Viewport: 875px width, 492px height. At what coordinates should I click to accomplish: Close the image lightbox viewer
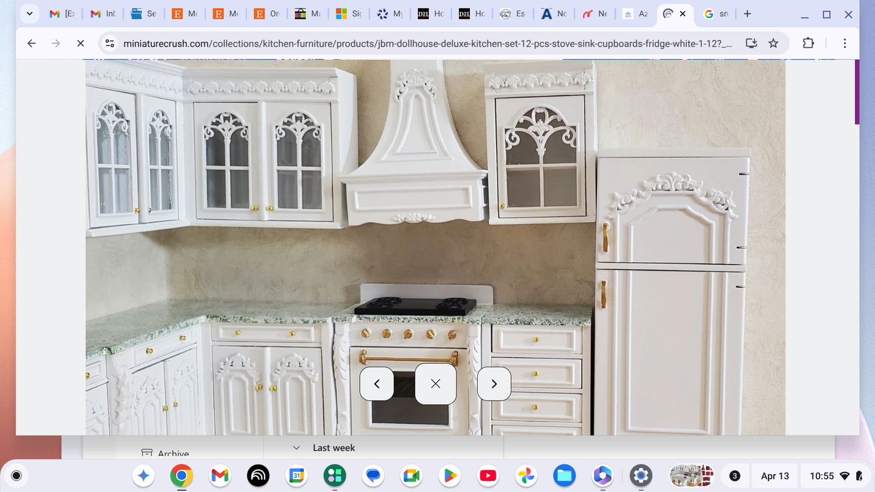435,384
